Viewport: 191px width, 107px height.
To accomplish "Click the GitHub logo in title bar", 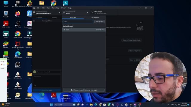I will click(34, 8).
